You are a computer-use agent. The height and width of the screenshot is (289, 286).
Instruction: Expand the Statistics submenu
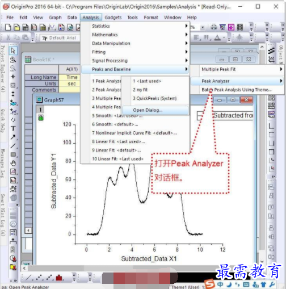134,26
